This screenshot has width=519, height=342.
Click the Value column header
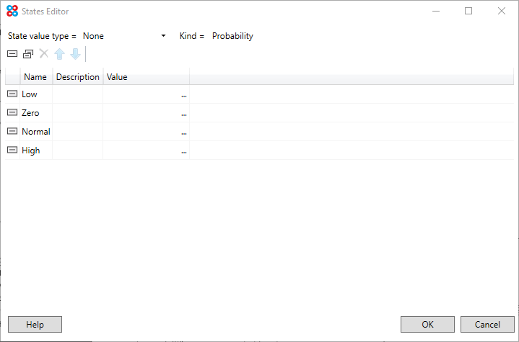point(117,77)
